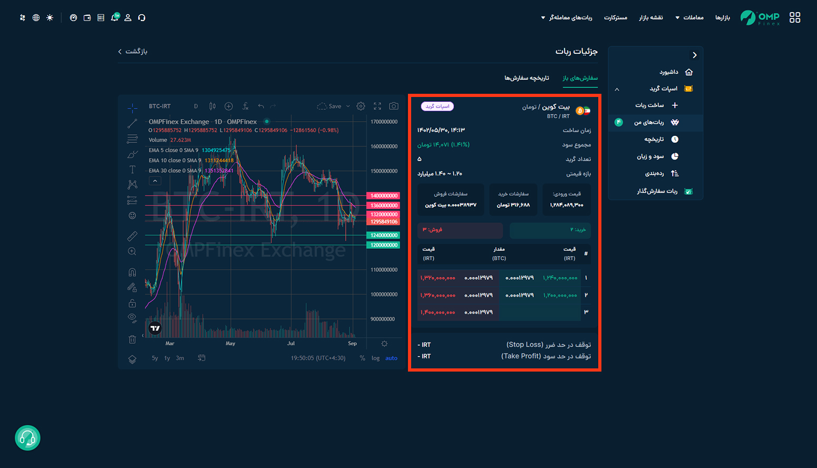Click the OMP Finex logo
817x468 pixels.
[760, 17]
